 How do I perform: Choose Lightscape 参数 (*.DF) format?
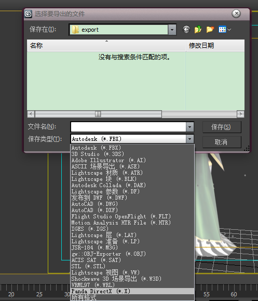click(132, 191)
